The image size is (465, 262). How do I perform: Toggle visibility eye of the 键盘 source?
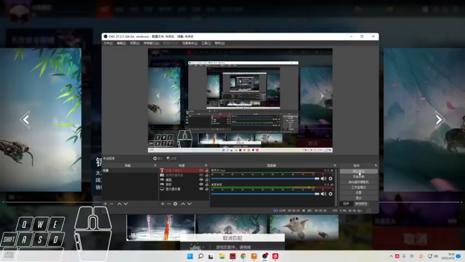(201, 180)
